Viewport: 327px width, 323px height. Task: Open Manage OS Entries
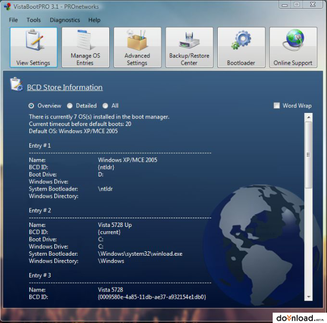[x=85, y=47]
